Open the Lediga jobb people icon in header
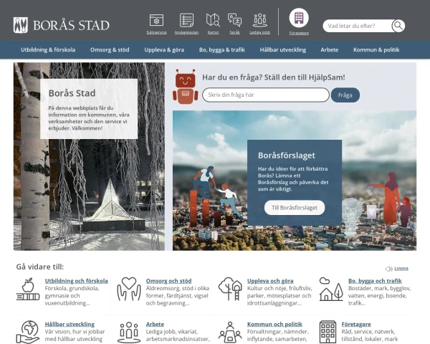This screenshot has height=344, width=430. [x=259, y=20]
